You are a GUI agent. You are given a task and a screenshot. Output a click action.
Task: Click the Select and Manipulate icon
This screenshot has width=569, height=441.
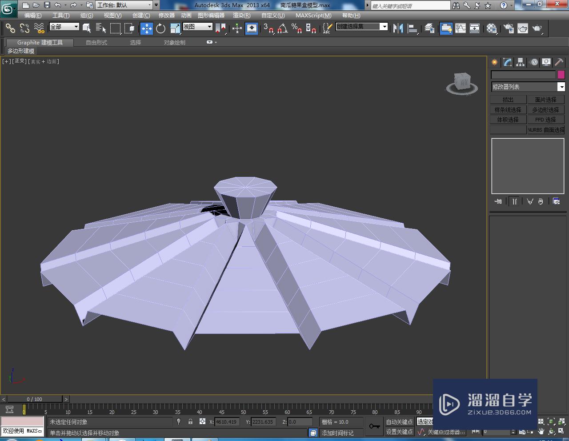coord(237,28)
